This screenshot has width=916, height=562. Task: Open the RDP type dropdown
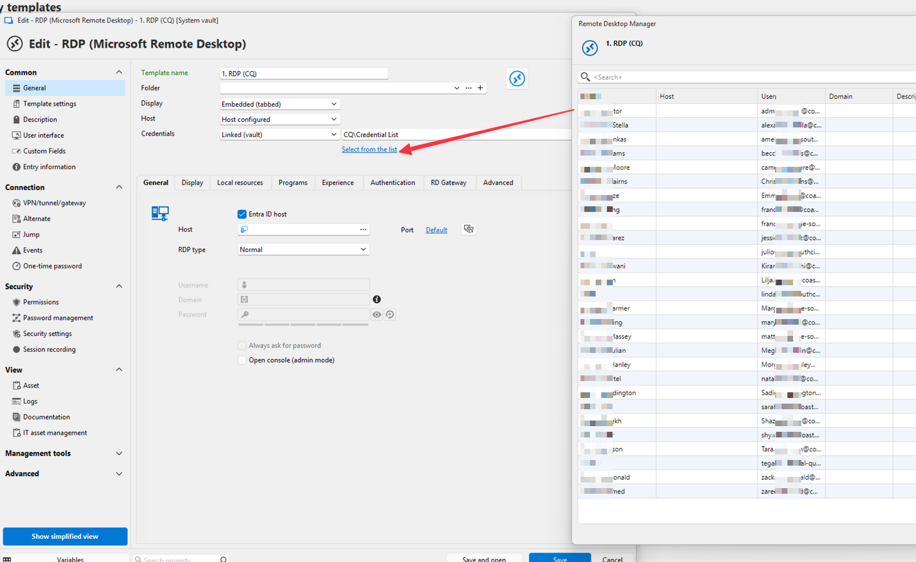coord(303,249)
